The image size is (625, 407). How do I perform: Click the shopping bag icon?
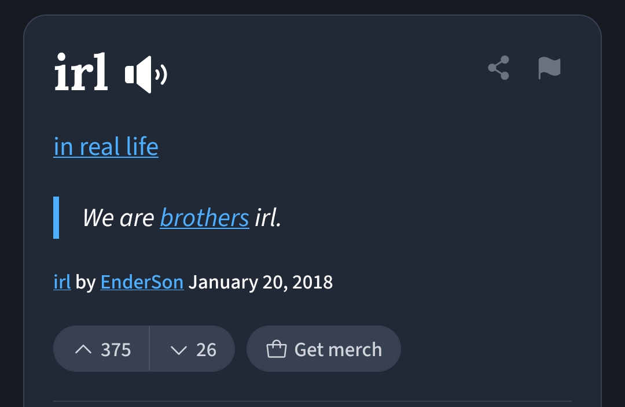tap(276, 349)
